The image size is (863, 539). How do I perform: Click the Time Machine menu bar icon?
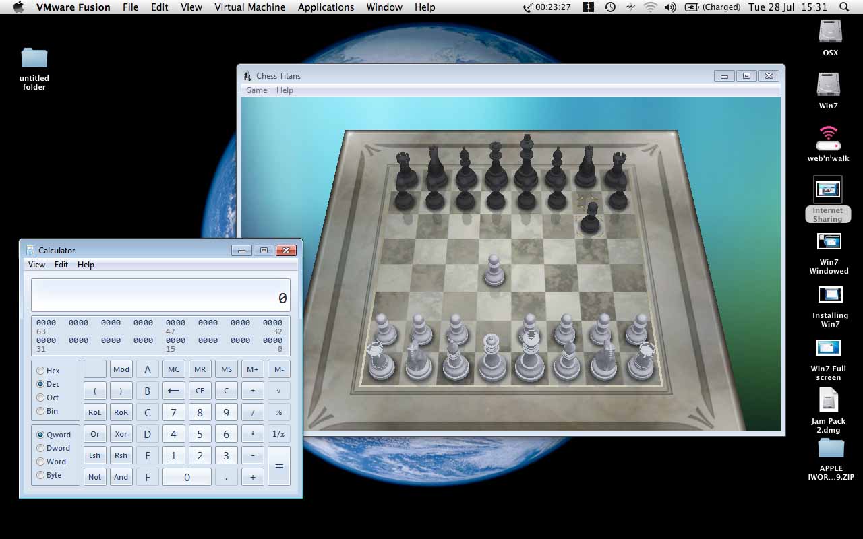pyautogui.click(x=609, y=7)
